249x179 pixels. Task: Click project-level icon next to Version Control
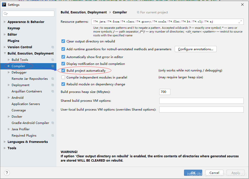click(x=53, y=47)
